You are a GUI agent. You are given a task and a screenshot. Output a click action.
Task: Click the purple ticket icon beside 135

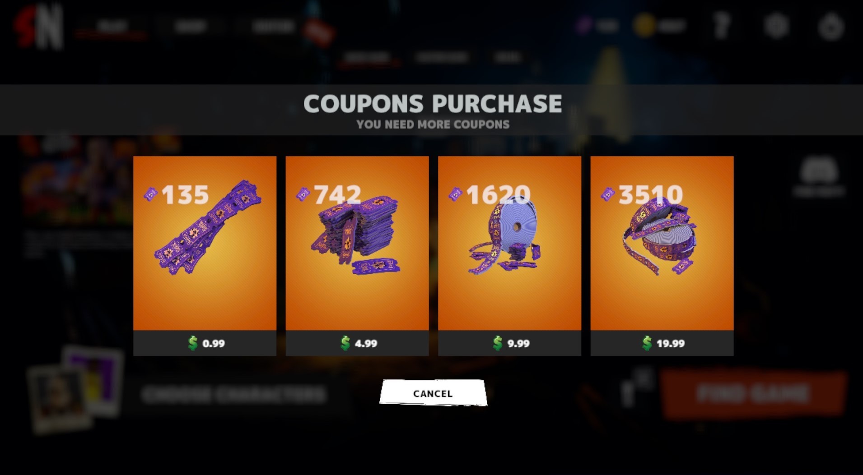[x=150, y=194]
